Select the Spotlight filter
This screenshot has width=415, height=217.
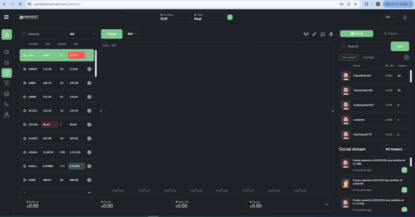click(x=368, y=58)
